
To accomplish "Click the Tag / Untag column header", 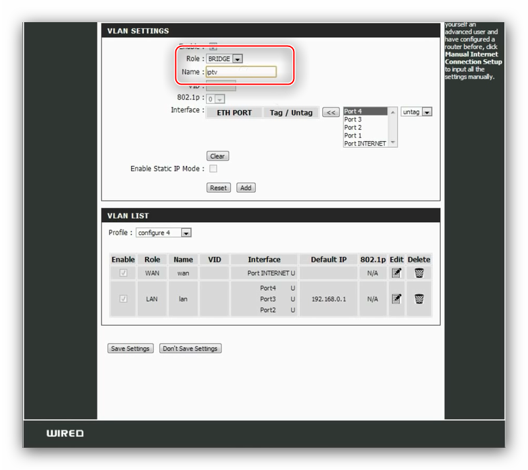I will (x=291, y=112).
